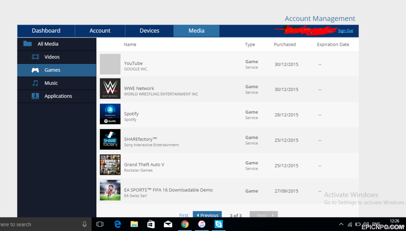Click purchase date 28/12/2015
This screenshot has width=406, height=231.
286,115
